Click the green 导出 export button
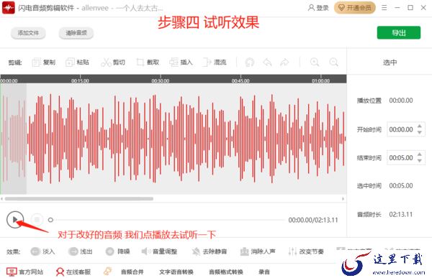The height and width of the screenshot is (278, 432). click(x=399, y=33)
